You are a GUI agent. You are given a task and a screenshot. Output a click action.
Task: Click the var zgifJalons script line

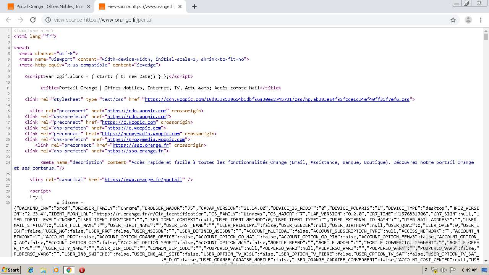(108, 76)
